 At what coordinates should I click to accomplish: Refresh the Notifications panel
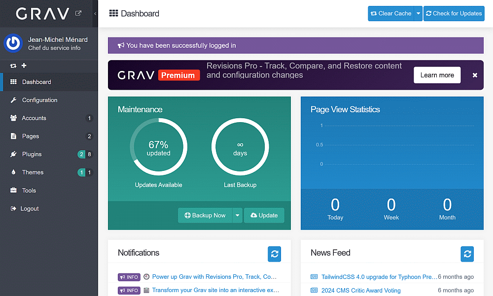(275, 254)
